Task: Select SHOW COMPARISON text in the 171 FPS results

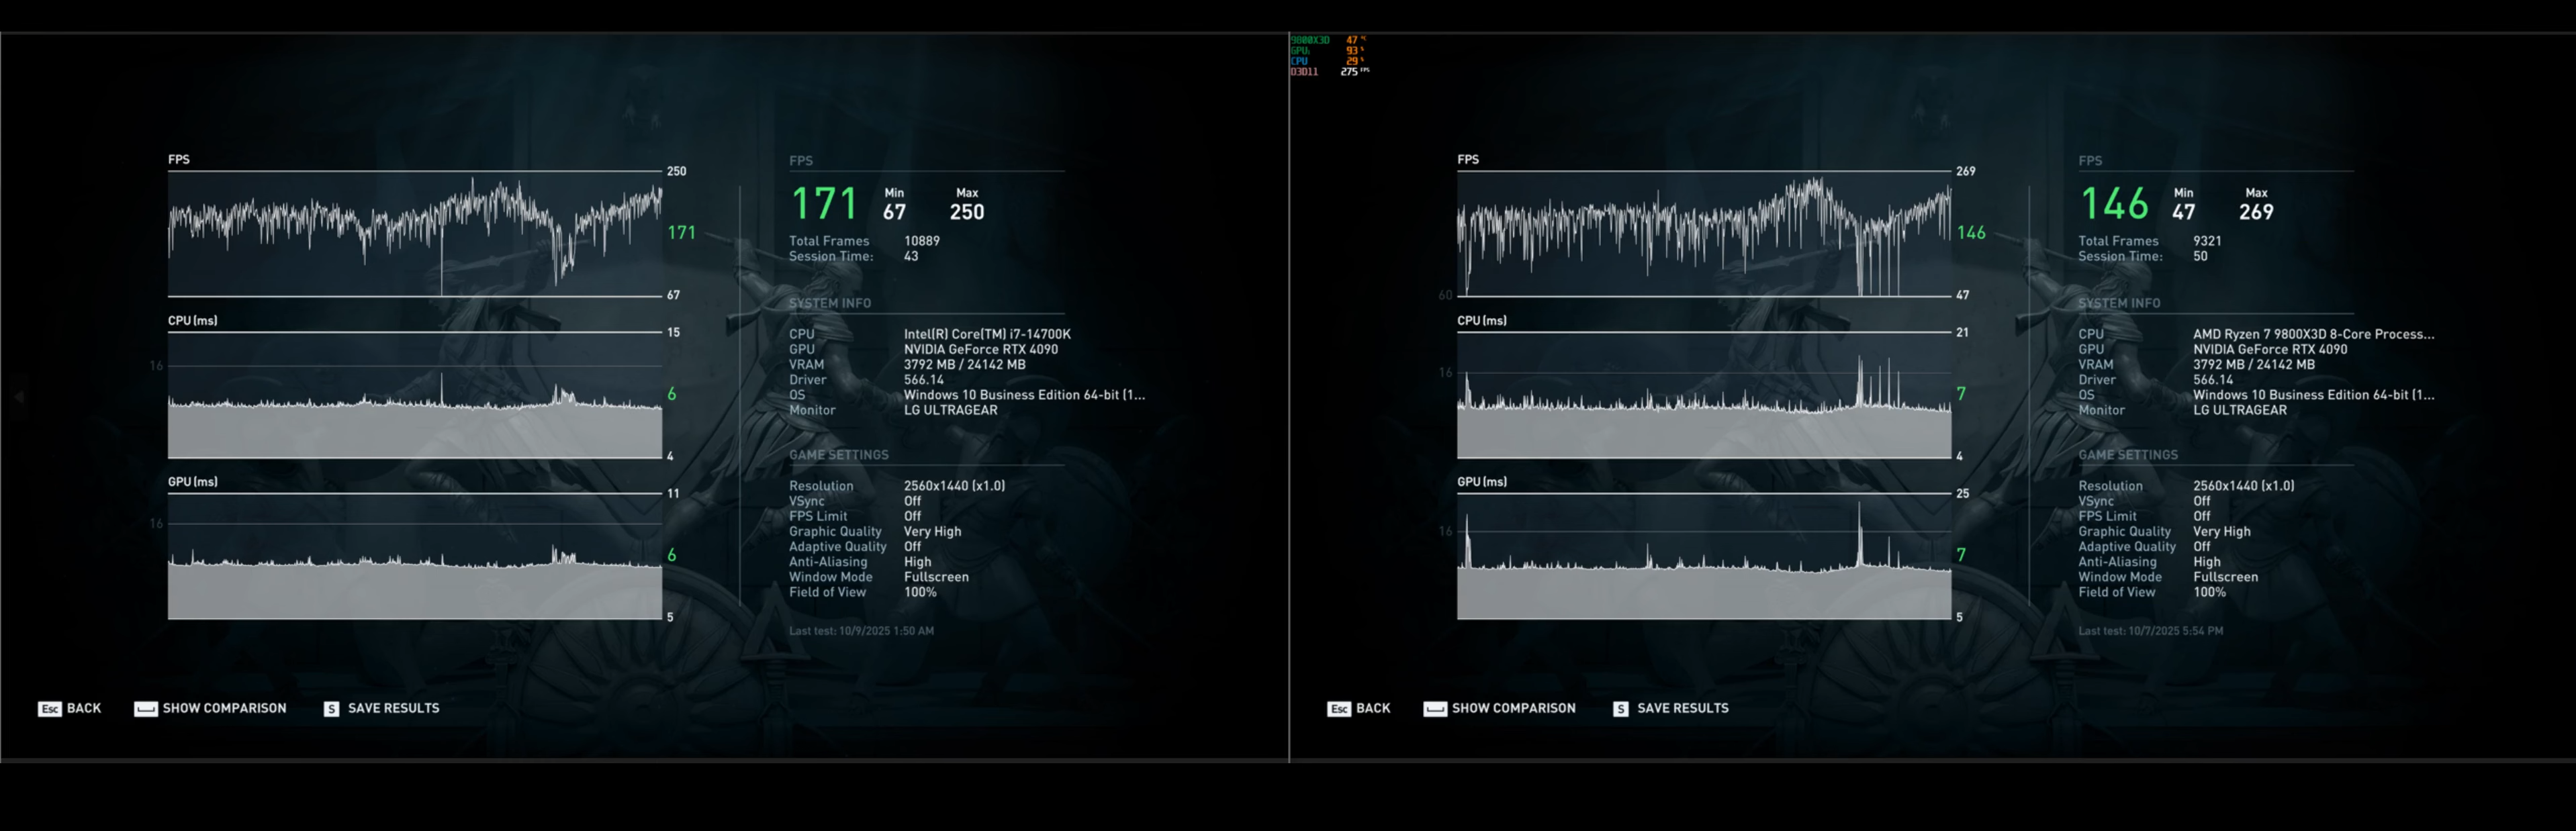Action: 224,708
